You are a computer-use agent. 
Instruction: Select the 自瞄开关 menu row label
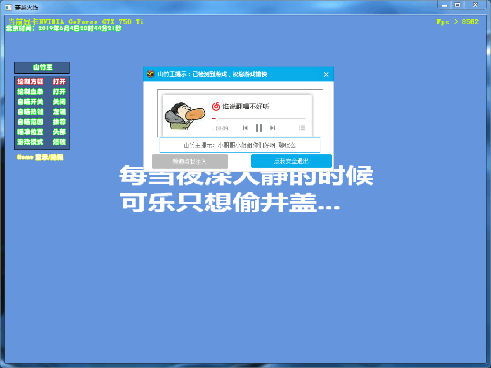click(x=30, y=102)
